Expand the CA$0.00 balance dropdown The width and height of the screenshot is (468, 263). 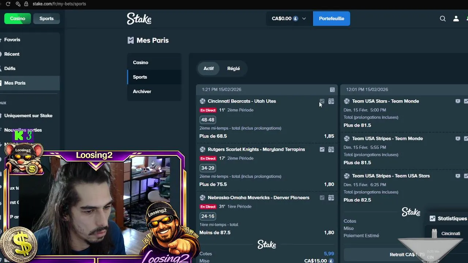coord(289,19)
